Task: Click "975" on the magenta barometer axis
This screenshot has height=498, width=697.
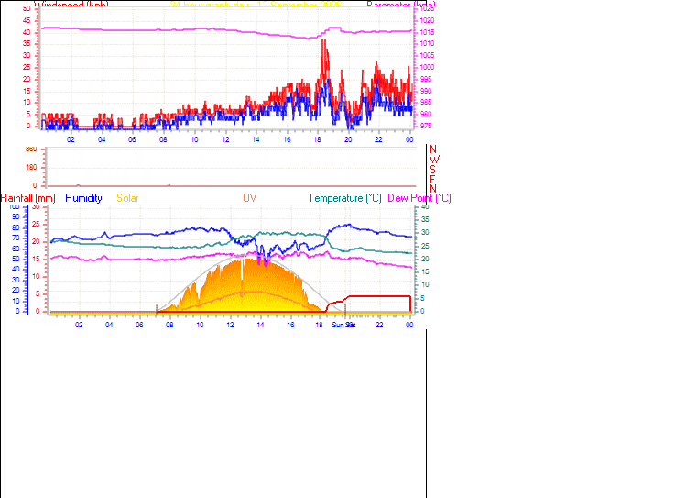Action: (425, 126)
